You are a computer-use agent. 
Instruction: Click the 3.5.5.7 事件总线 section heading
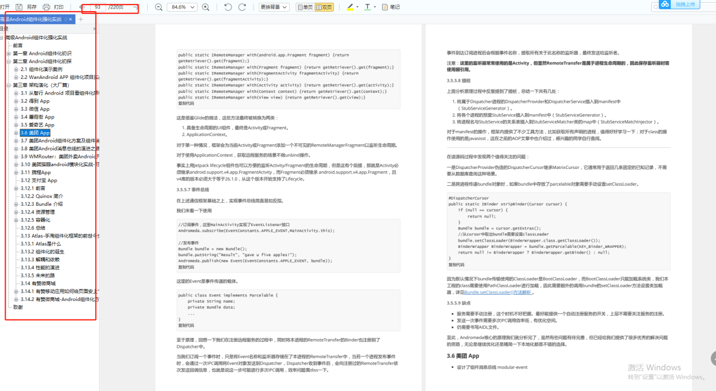click(x=193, y=191)
